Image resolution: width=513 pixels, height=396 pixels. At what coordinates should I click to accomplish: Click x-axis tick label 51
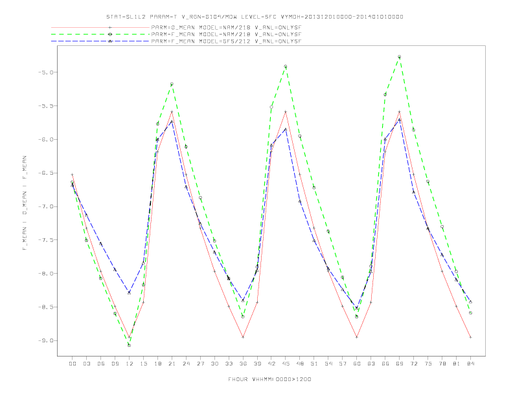coord(314,364)
